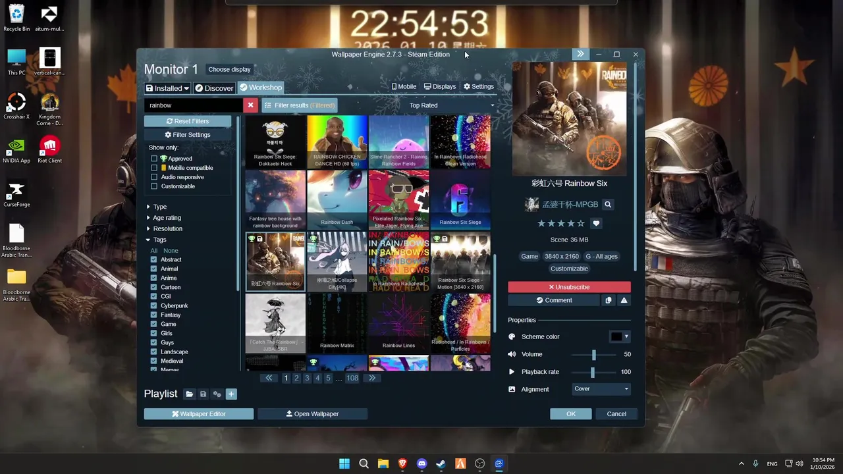Enable the Customizable filter checkbox
The image size is (843, 474).
tap(154, 186)
